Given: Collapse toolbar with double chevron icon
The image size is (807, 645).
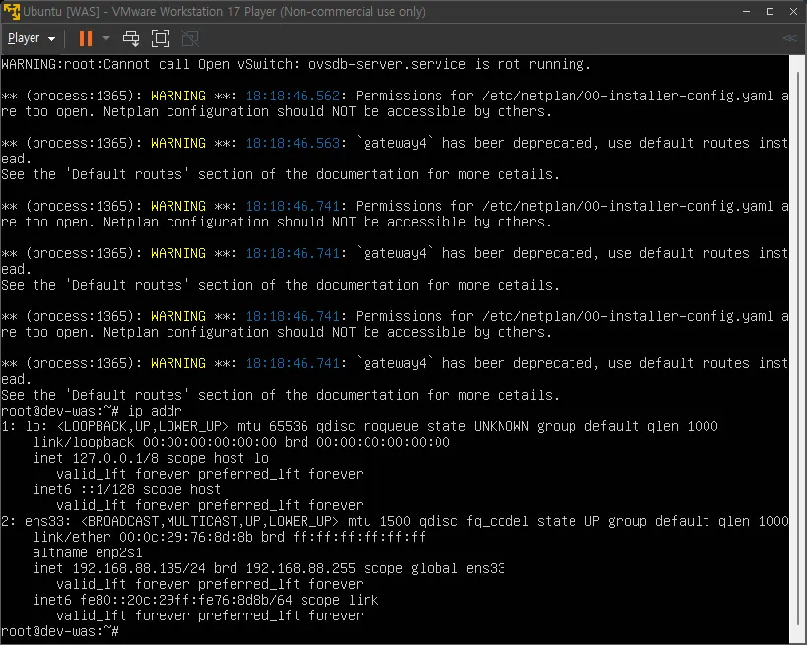Looking at the screenshot, I should [x=790, y=38].
